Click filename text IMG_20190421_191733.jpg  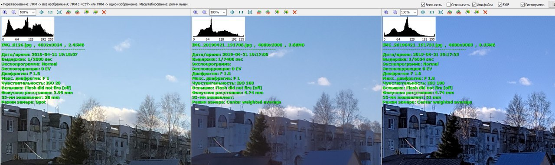point(412,45)
